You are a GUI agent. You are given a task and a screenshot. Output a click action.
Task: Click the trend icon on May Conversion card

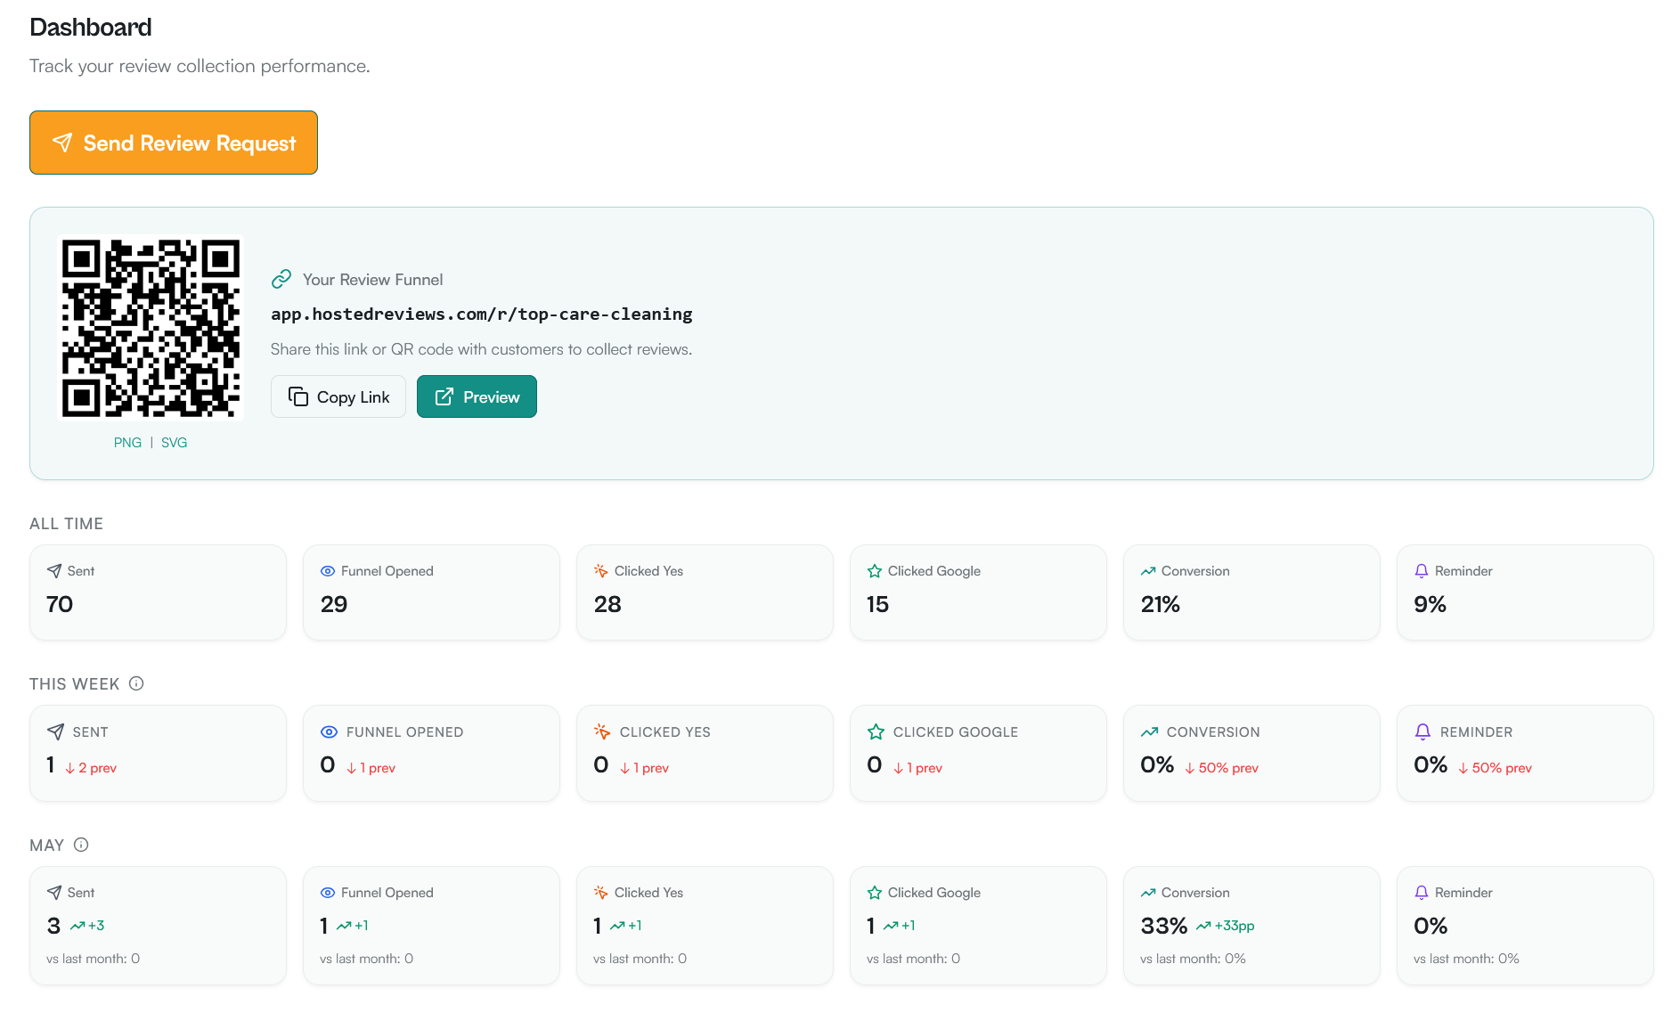click(x=1148, y=893)
